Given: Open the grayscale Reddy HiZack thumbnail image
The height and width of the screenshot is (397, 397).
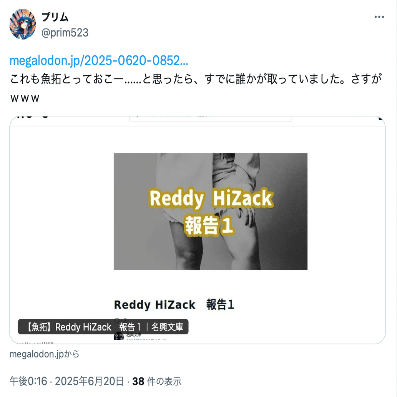Looking at the screenshot, I should click(210, 211).
